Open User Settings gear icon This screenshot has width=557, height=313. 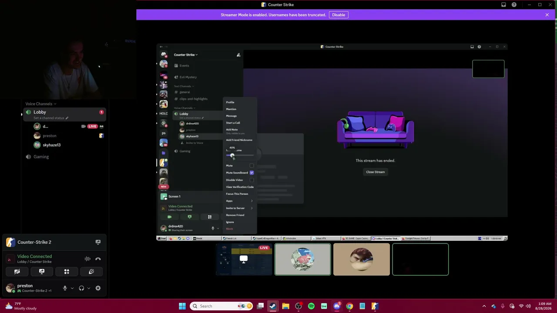point(98,288)
